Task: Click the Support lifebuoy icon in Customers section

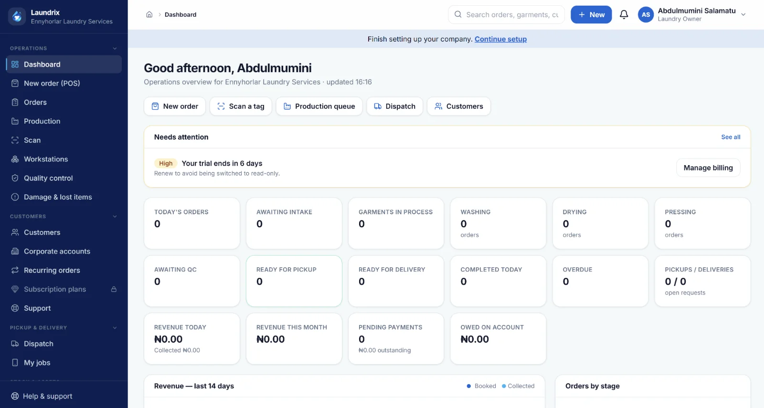Action: 15,308
